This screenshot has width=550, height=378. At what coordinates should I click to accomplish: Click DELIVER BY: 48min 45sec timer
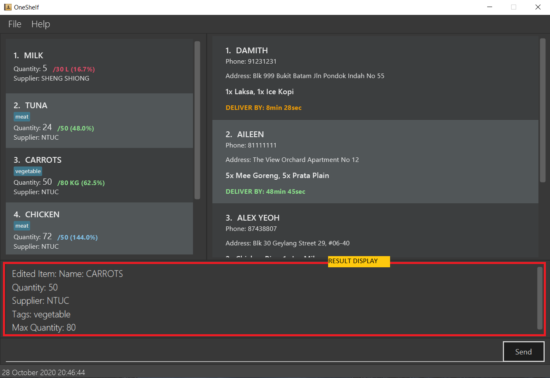[265, 192]
